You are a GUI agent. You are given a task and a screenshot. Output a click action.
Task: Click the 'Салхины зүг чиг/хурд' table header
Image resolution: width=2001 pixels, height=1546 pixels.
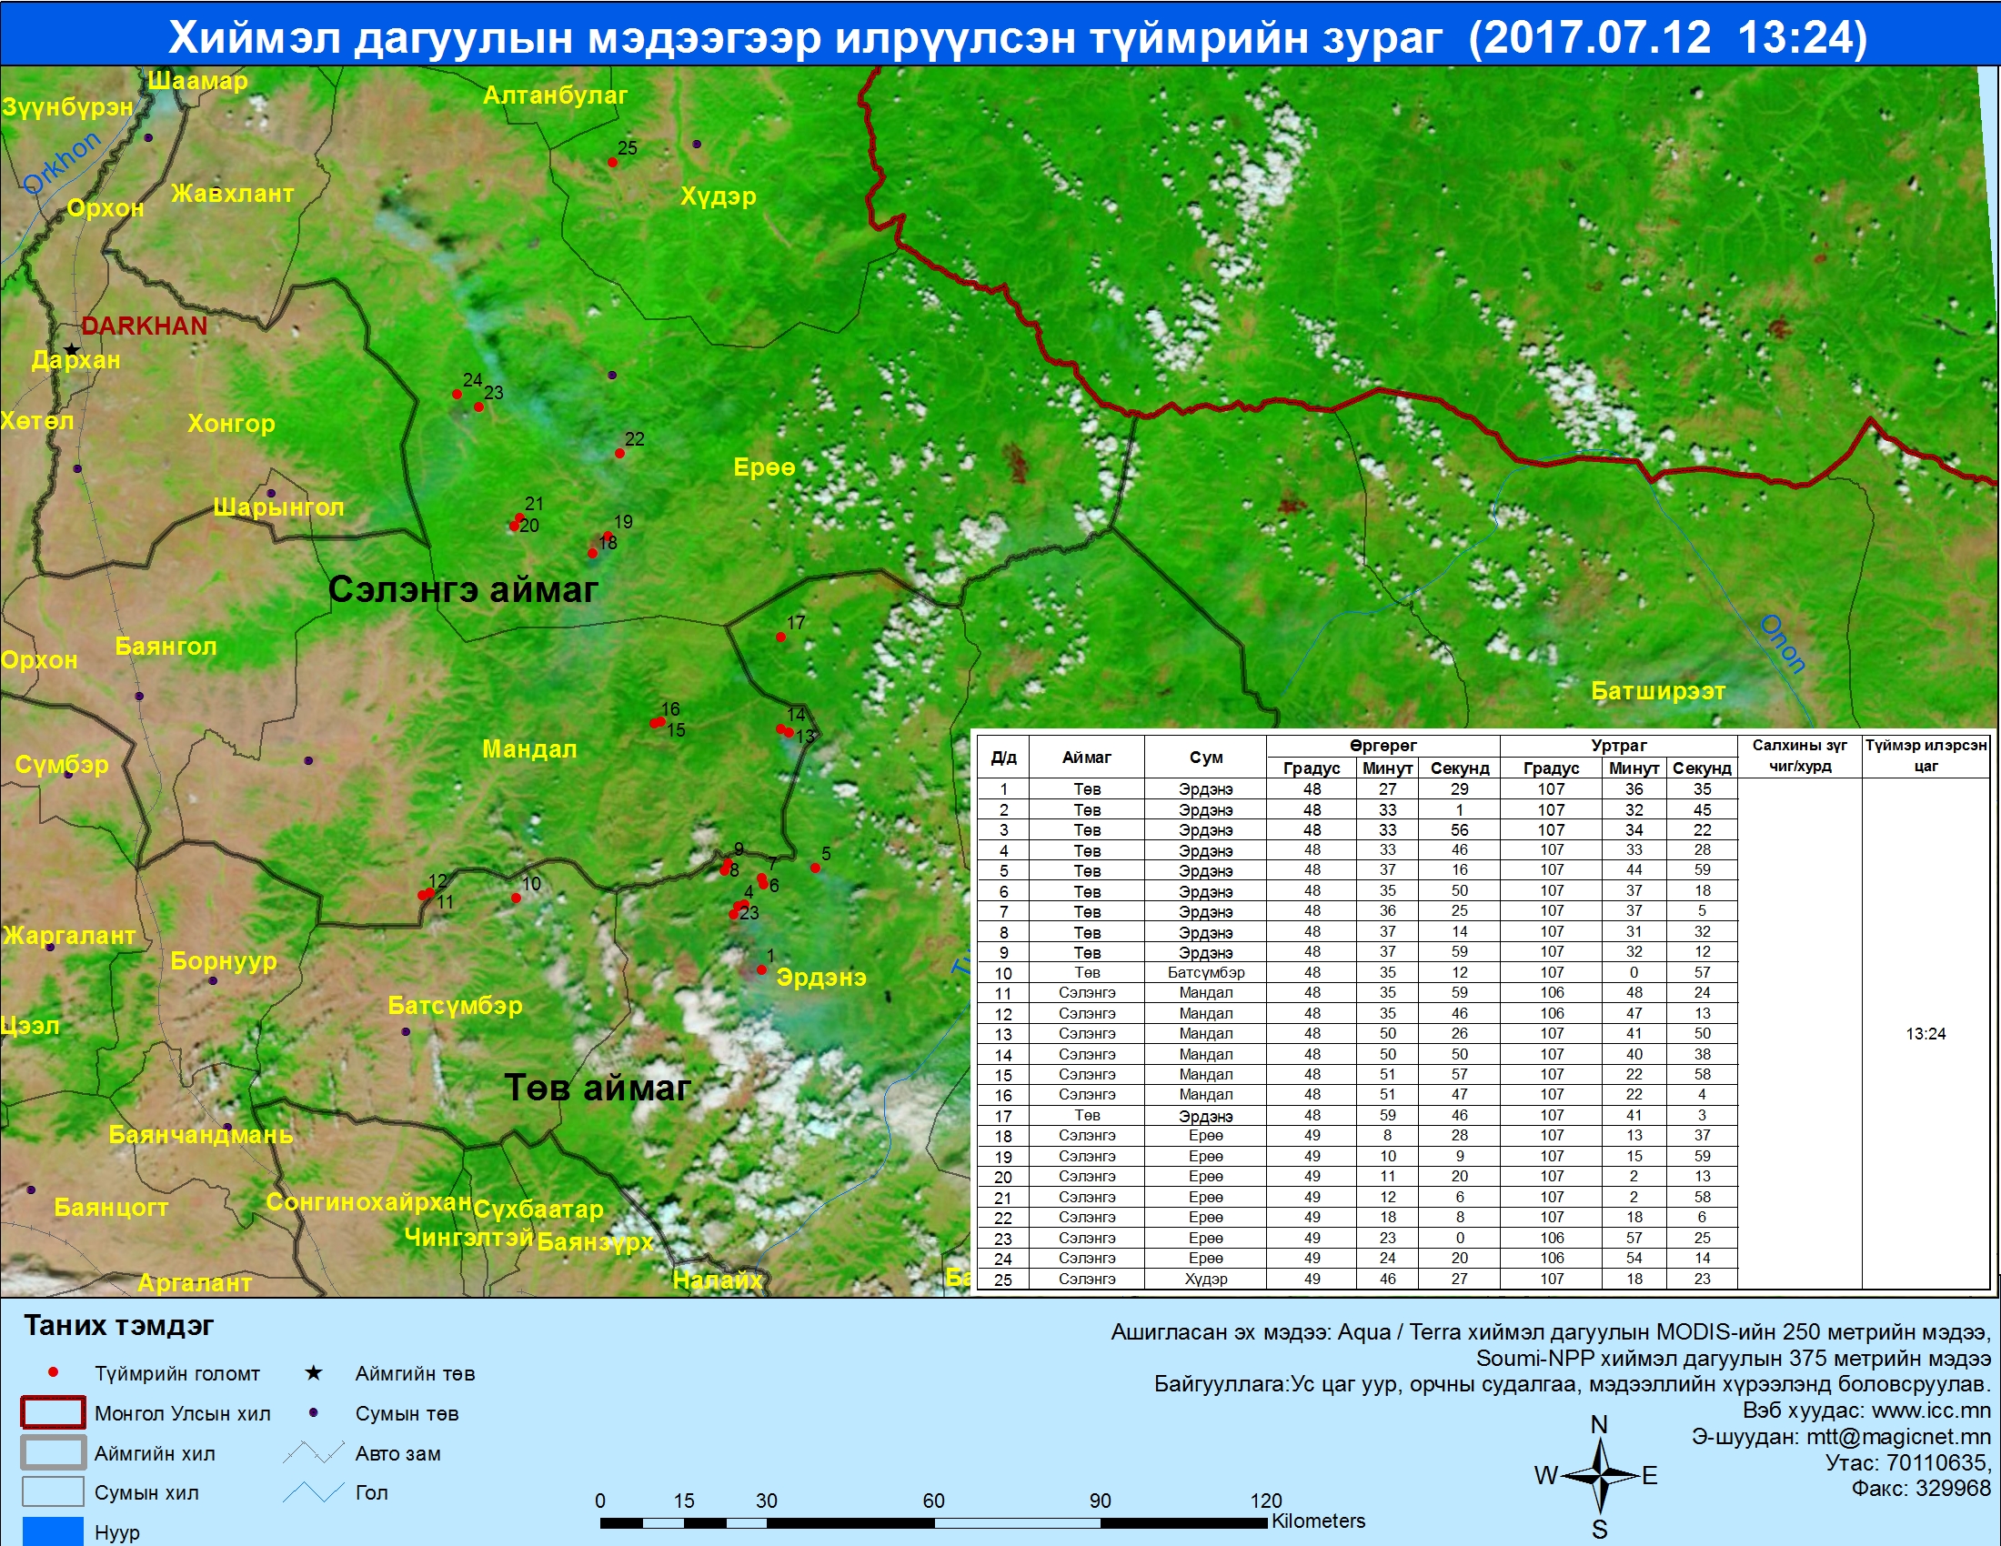1799,756
